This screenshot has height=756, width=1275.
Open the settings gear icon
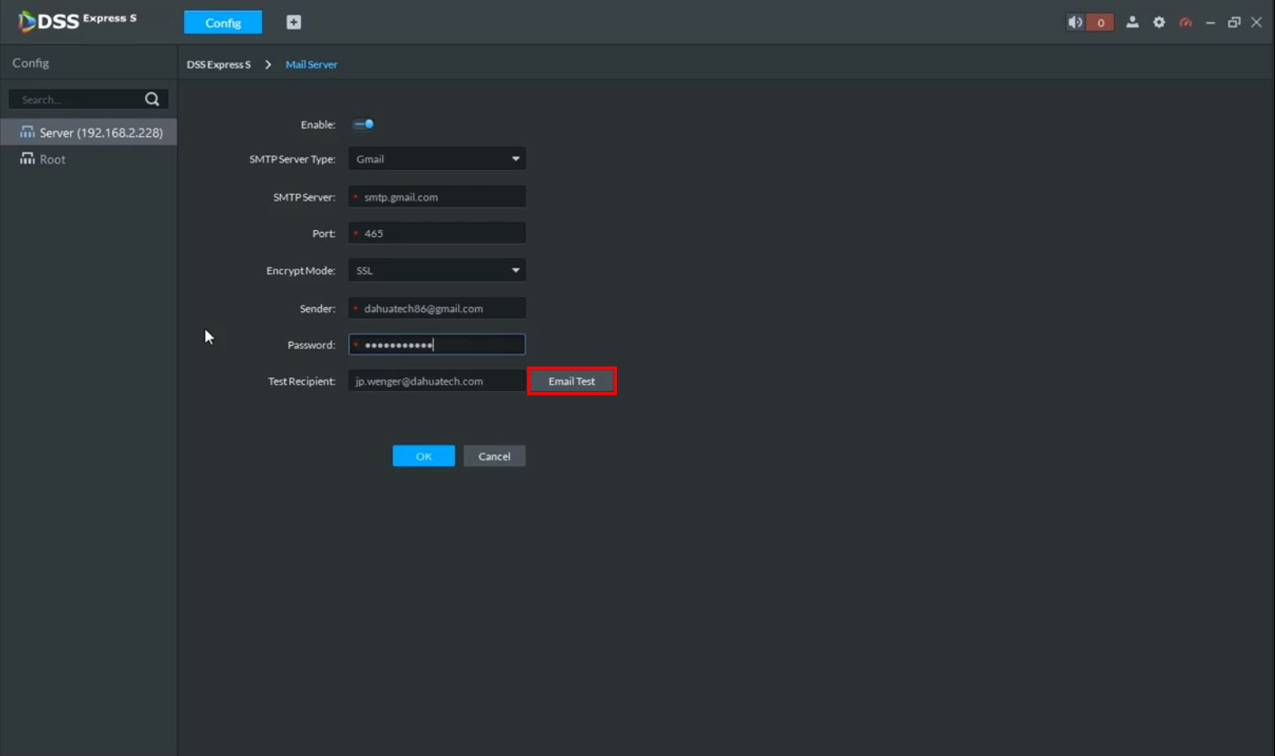tap(1159, 22)
